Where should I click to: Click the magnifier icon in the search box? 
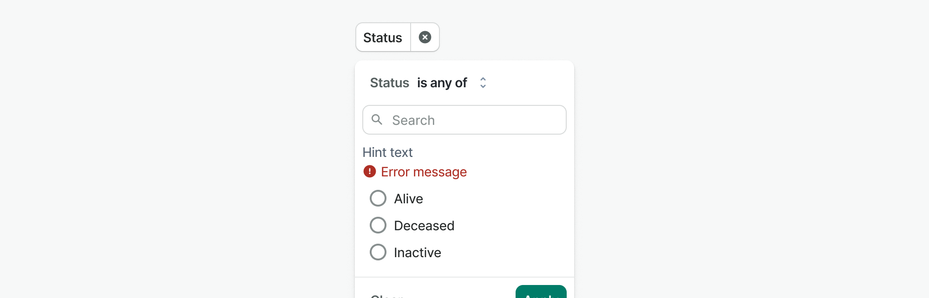[377, 120]
